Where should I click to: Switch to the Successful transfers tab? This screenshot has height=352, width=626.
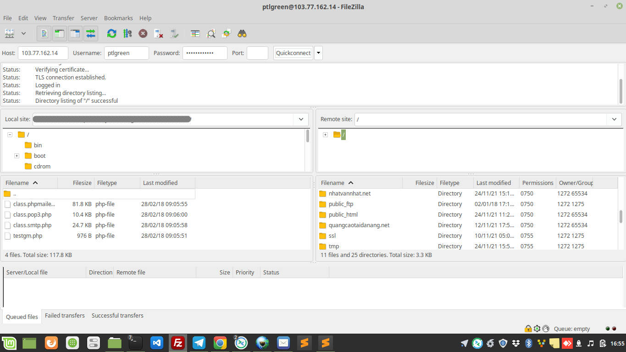pos(117,316)
